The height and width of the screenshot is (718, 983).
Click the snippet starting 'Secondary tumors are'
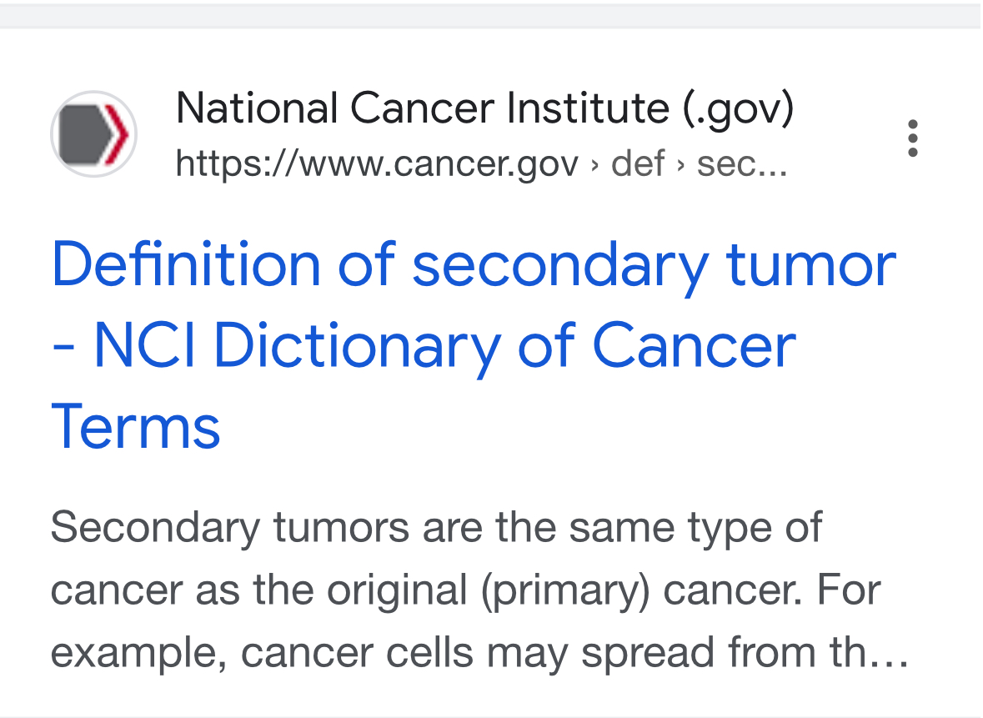pyautogui.click(x=436, y=528)
